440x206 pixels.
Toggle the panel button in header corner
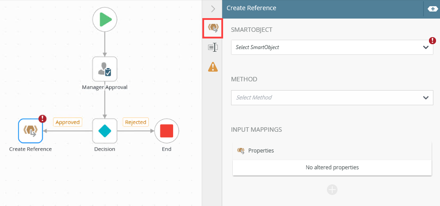(x=432, y=9)
